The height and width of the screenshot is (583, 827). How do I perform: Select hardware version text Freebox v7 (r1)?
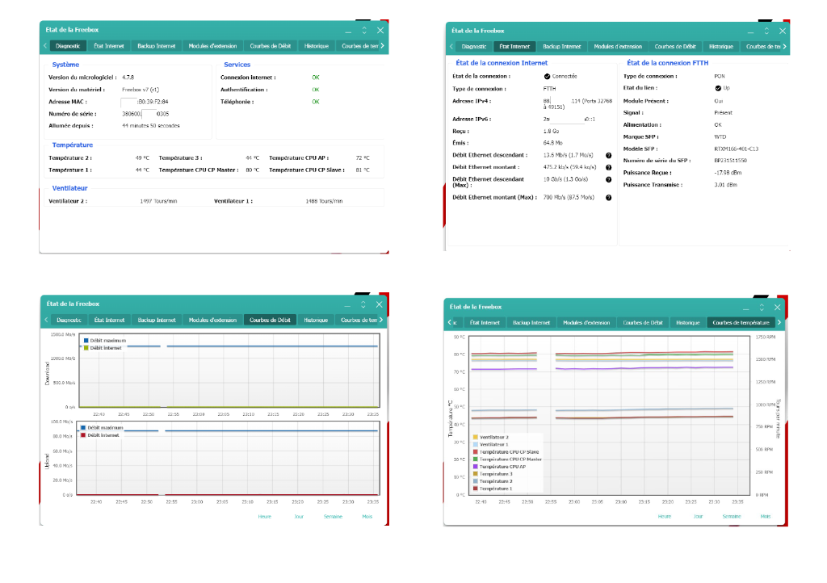coord(141,90)
